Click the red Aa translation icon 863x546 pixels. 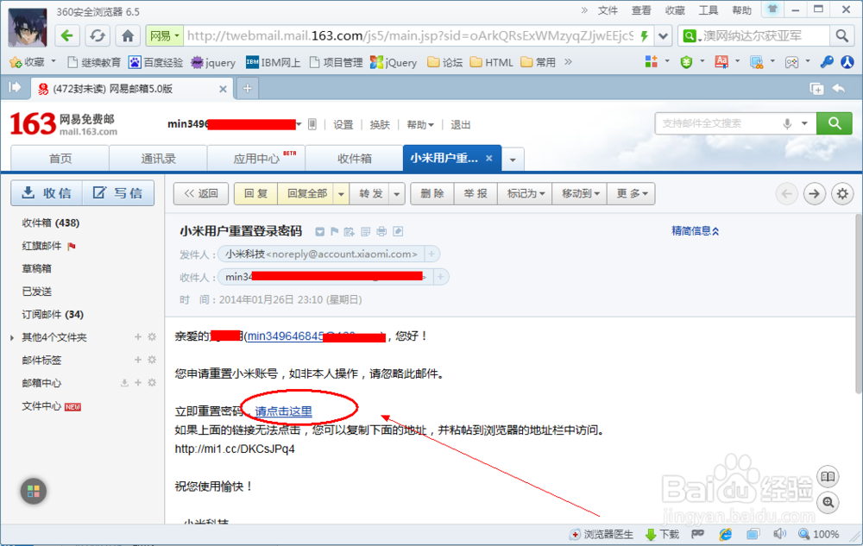tap(721, 62)
